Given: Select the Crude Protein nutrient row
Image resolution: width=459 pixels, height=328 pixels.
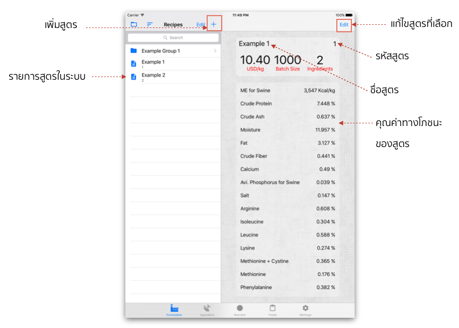Looking at the screenshot, I should pos(287,103).
